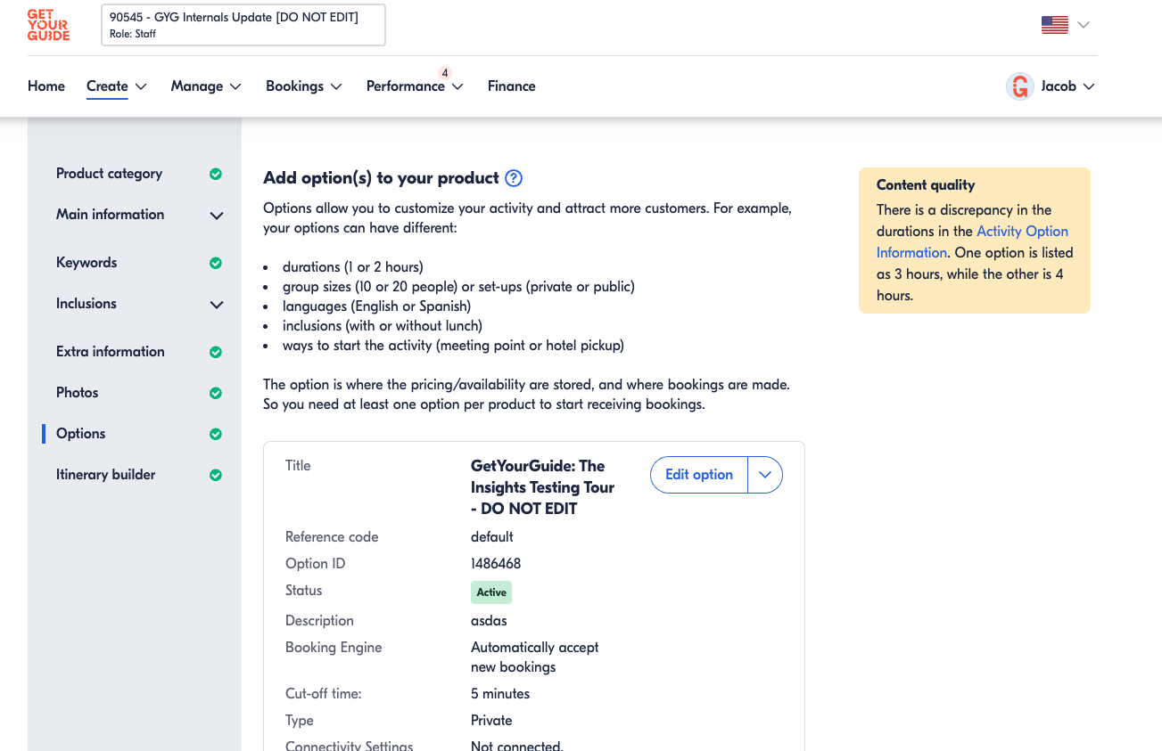
Task: Click green checkmark next to Extra information
Action: click(216, 352)
